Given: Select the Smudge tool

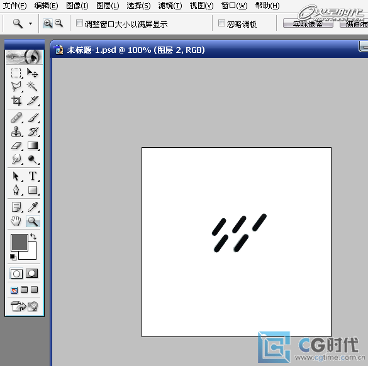Looking at the screenshot, I should click(16, 159).
